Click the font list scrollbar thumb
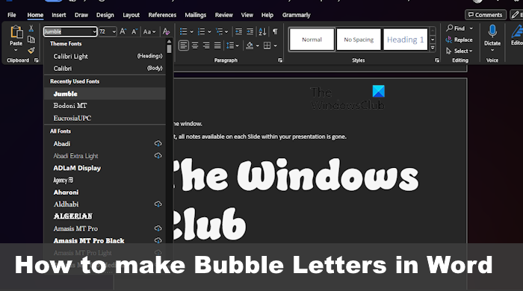Screen dimensions: 523x291 point(169,49)
